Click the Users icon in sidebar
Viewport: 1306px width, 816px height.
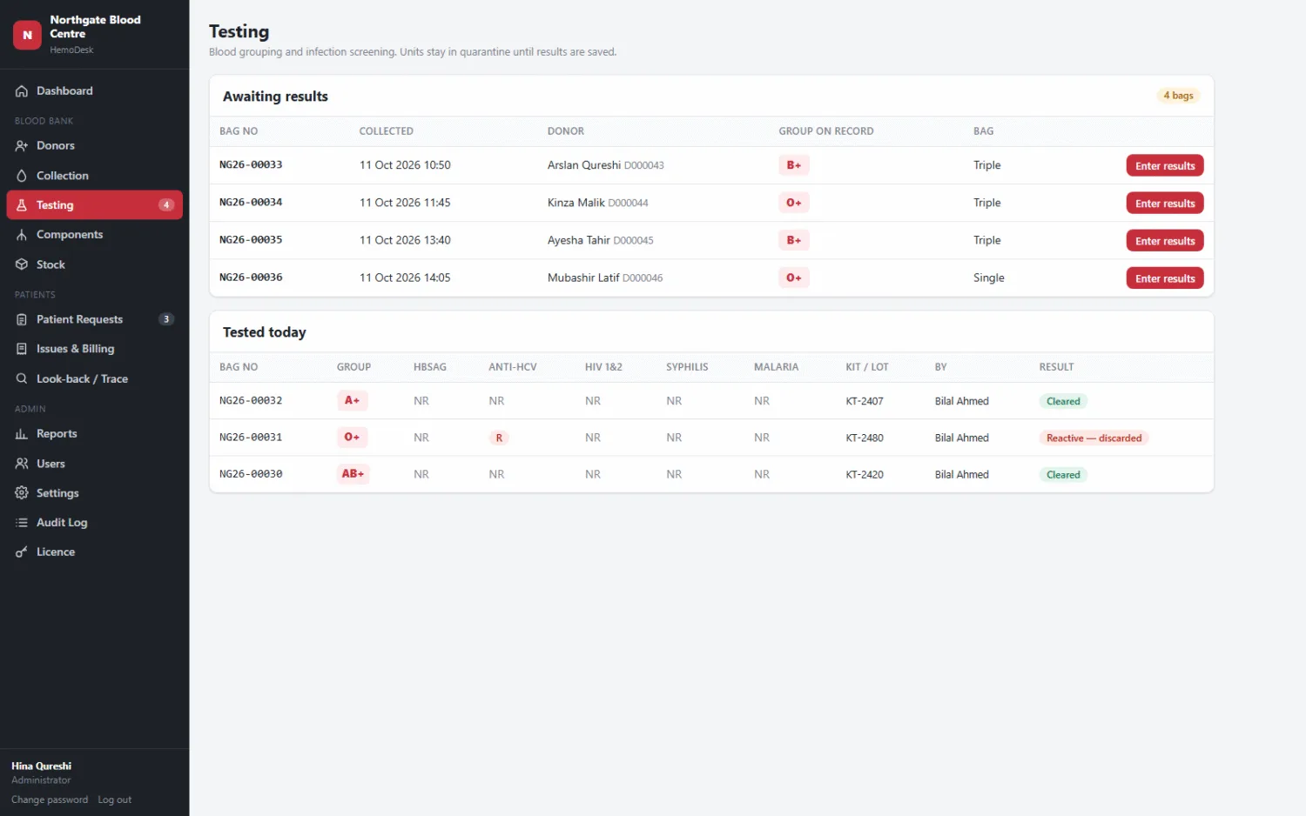[22, 464]
